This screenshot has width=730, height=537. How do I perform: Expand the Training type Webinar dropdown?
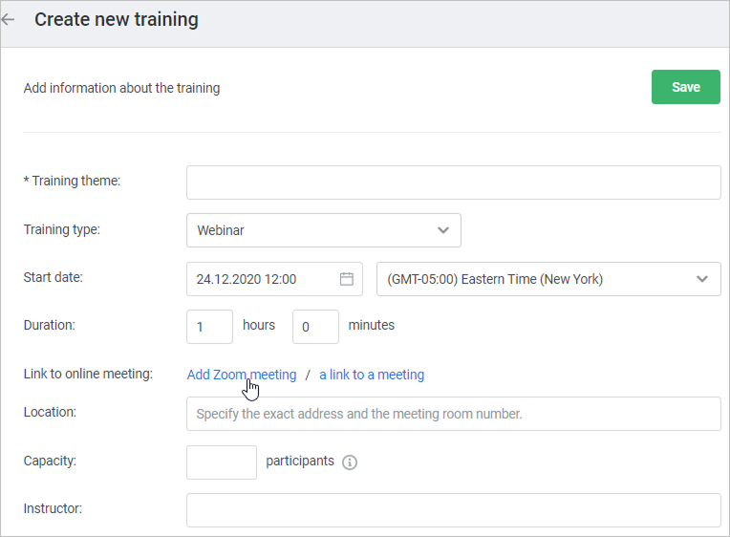coord(323,230)
